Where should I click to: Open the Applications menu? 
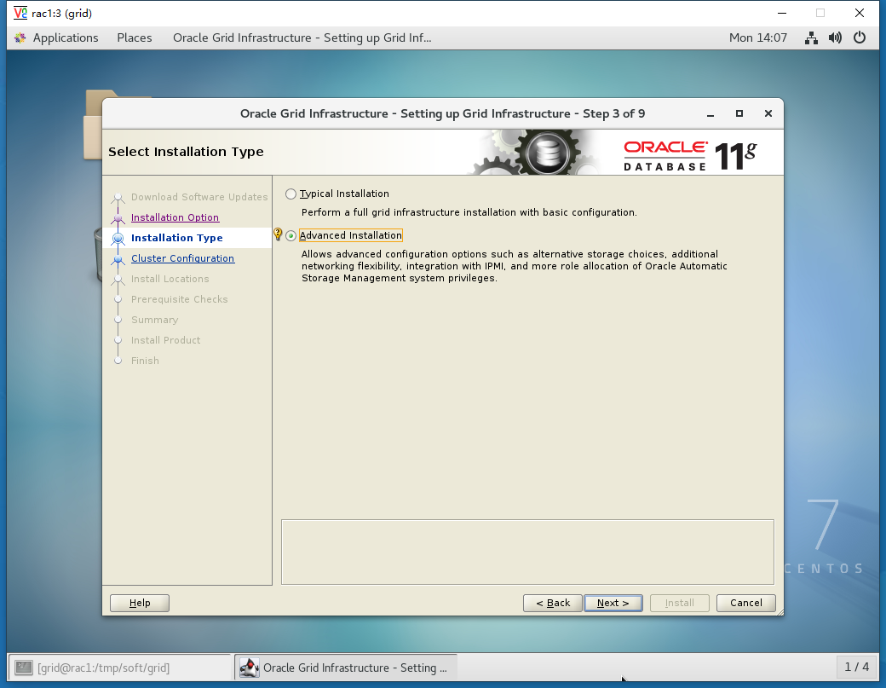66,38
